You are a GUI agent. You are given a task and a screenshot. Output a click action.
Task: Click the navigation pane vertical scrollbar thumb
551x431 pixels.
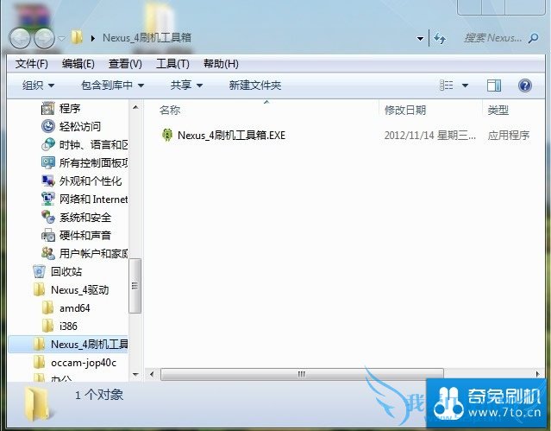tap(135, 286)
